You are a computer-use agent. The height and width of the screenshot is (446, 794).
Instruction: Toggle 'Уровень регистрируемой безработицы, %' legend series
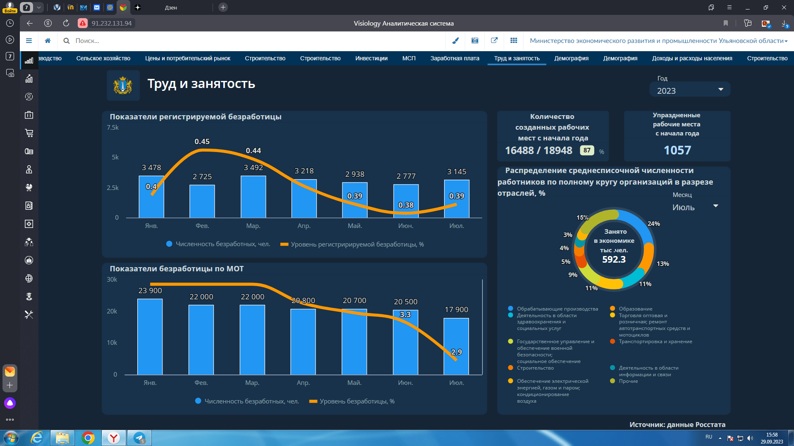click(x=352, y=244)
